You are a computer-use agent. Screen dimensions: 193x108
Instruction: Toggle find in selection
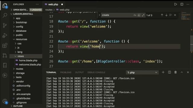(171, 15)
